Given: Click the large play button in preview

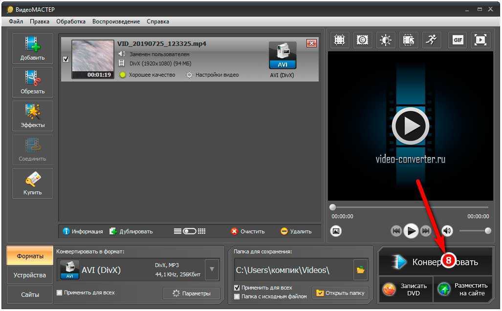Looking at the screenshot, I should [x=411, y=126].
